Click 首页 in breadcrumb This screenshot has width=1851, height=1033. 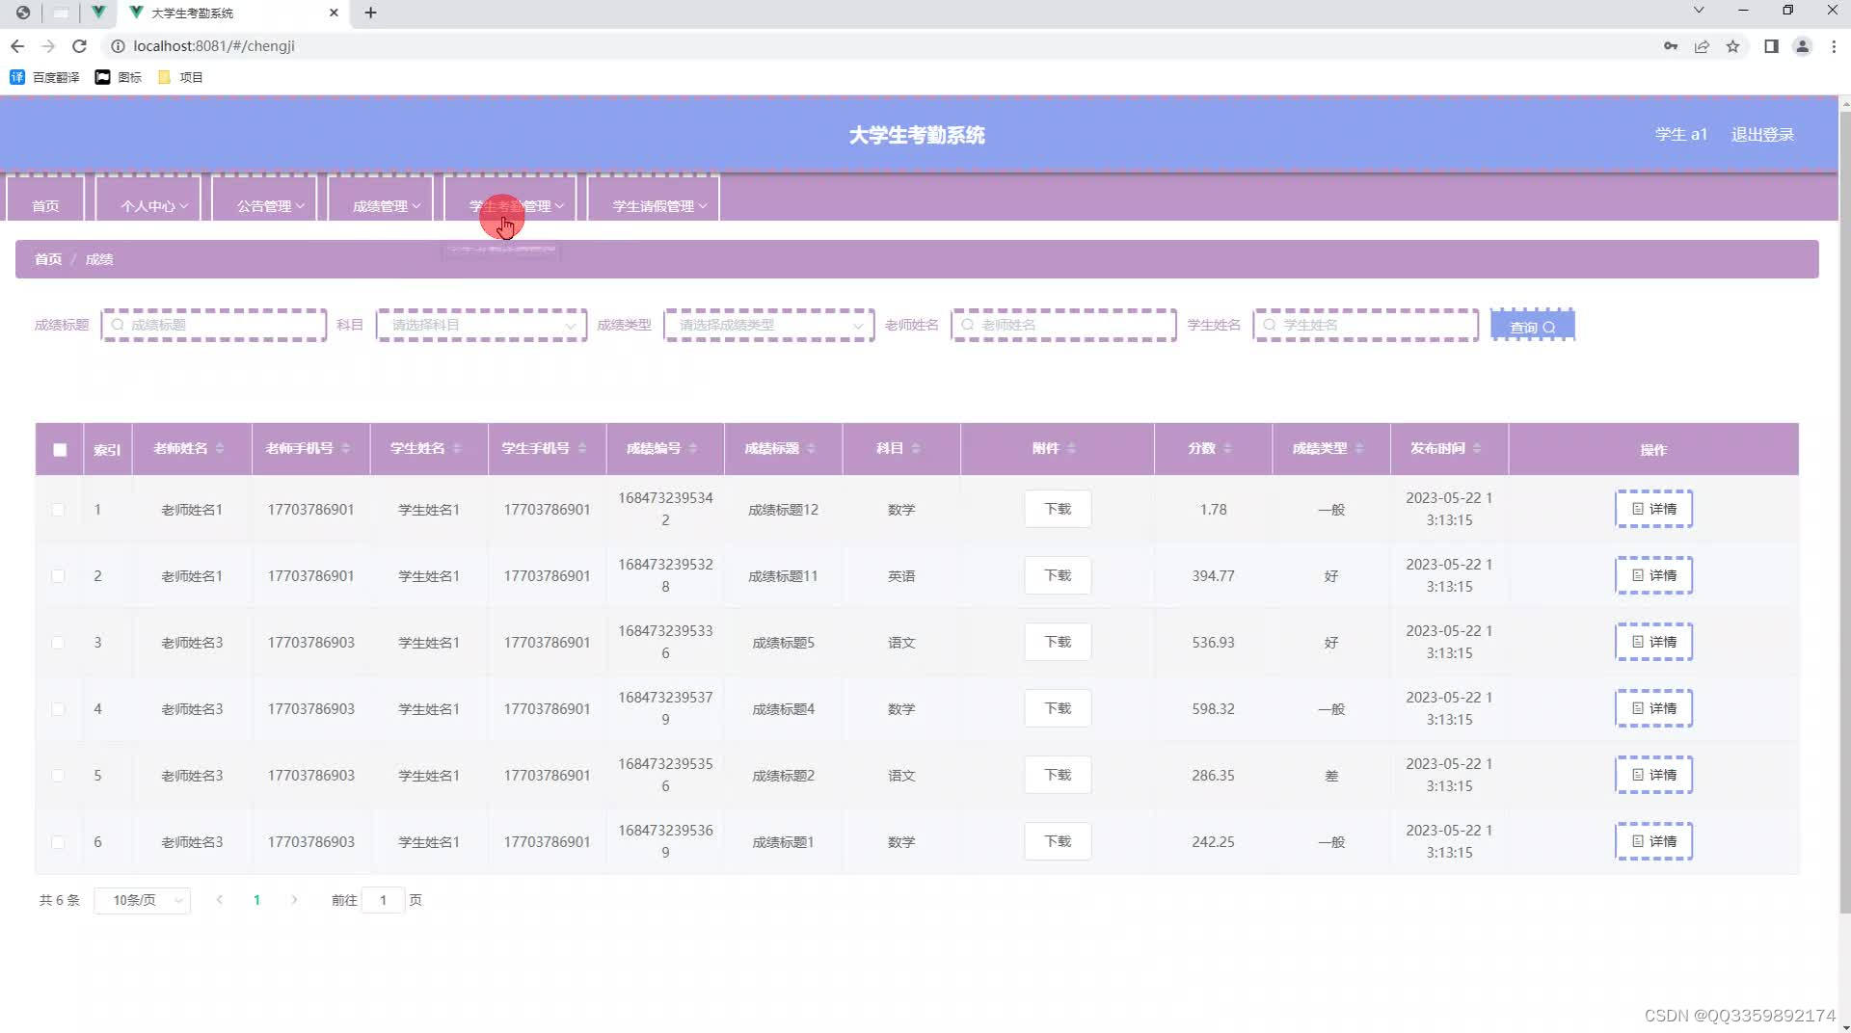pos(48,259)
